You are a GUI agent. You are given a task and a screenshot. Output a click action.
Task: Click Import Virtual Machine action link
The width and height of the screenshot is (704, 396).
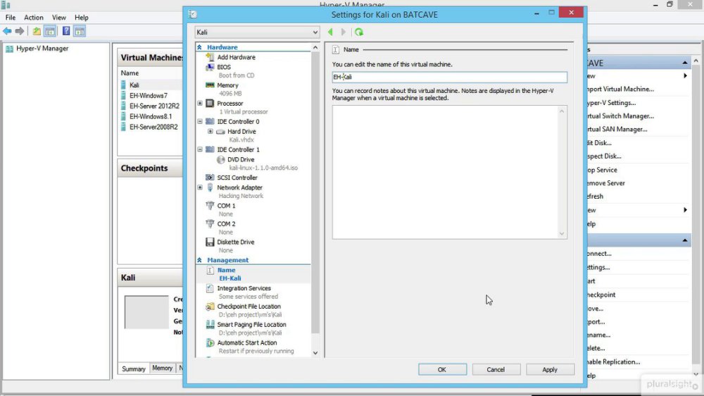tap(620, 89)
